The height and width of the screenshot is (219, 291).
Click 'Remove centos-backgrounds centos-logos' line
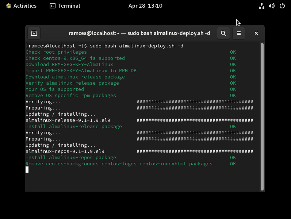[119, 164]
